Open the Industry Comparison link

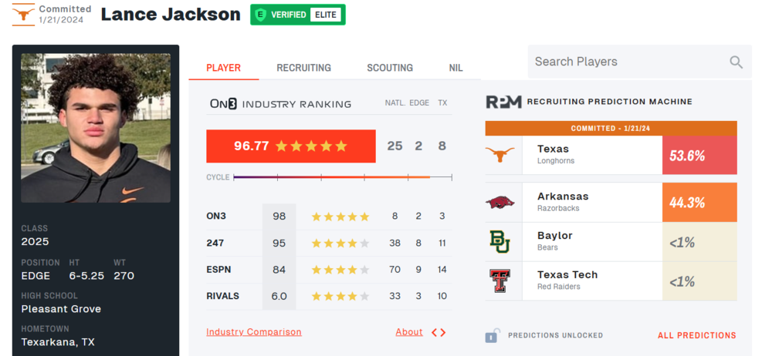tap(254, 332)
